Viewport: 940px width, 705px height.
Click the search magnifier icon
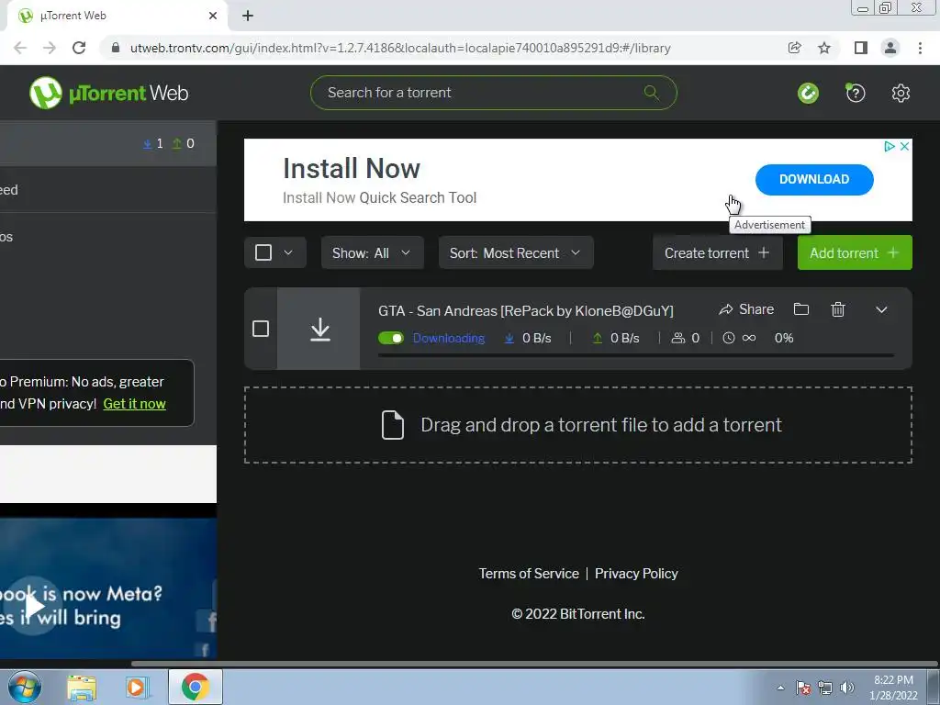(651, 93)
